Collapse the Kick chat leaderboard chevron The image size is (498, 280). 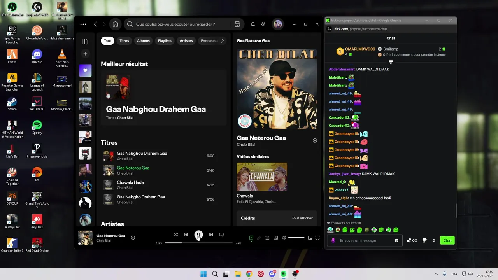[x=391, y=62]
